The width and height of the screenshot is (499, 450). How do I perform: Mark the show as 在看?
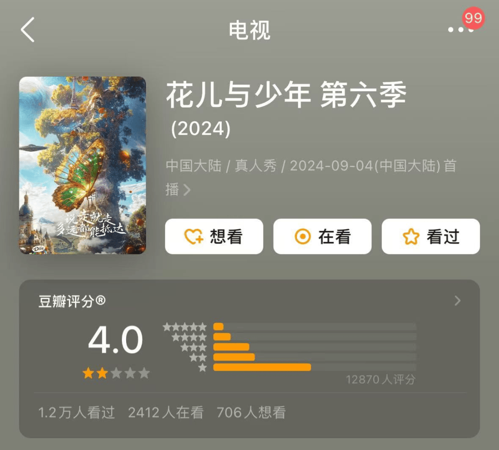coord(323,236)
